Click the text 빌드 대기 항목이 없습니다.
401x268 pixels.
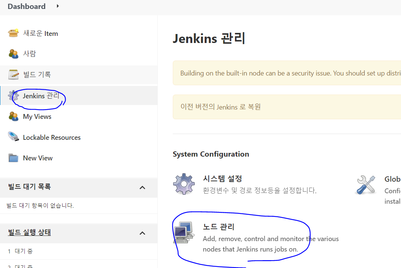(x=40, y=206)
